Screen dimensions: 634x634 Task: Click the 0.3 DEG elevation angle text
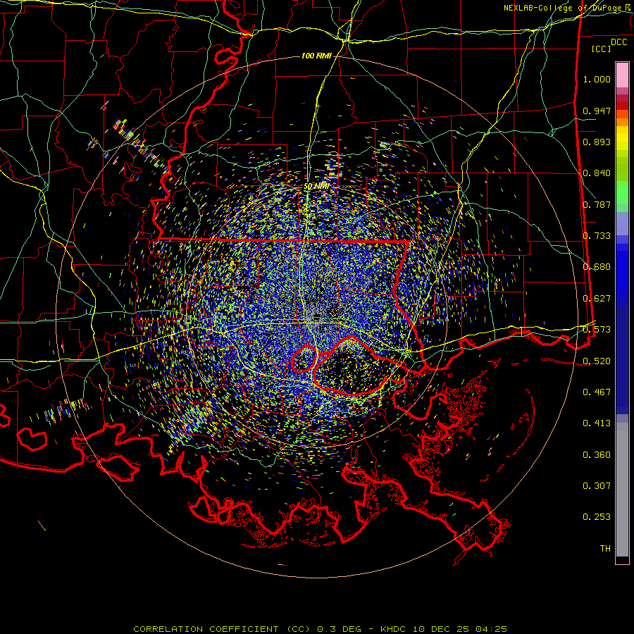tap(340, 629)
